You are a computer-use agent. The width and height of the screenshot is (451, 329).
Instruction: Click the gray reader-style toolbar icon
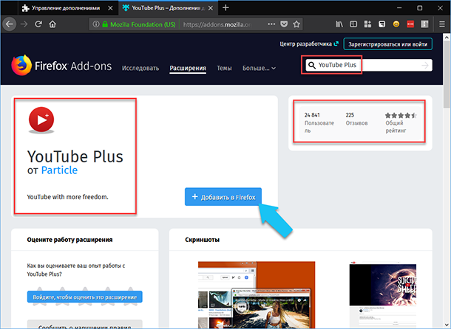(x=424, y=24)
